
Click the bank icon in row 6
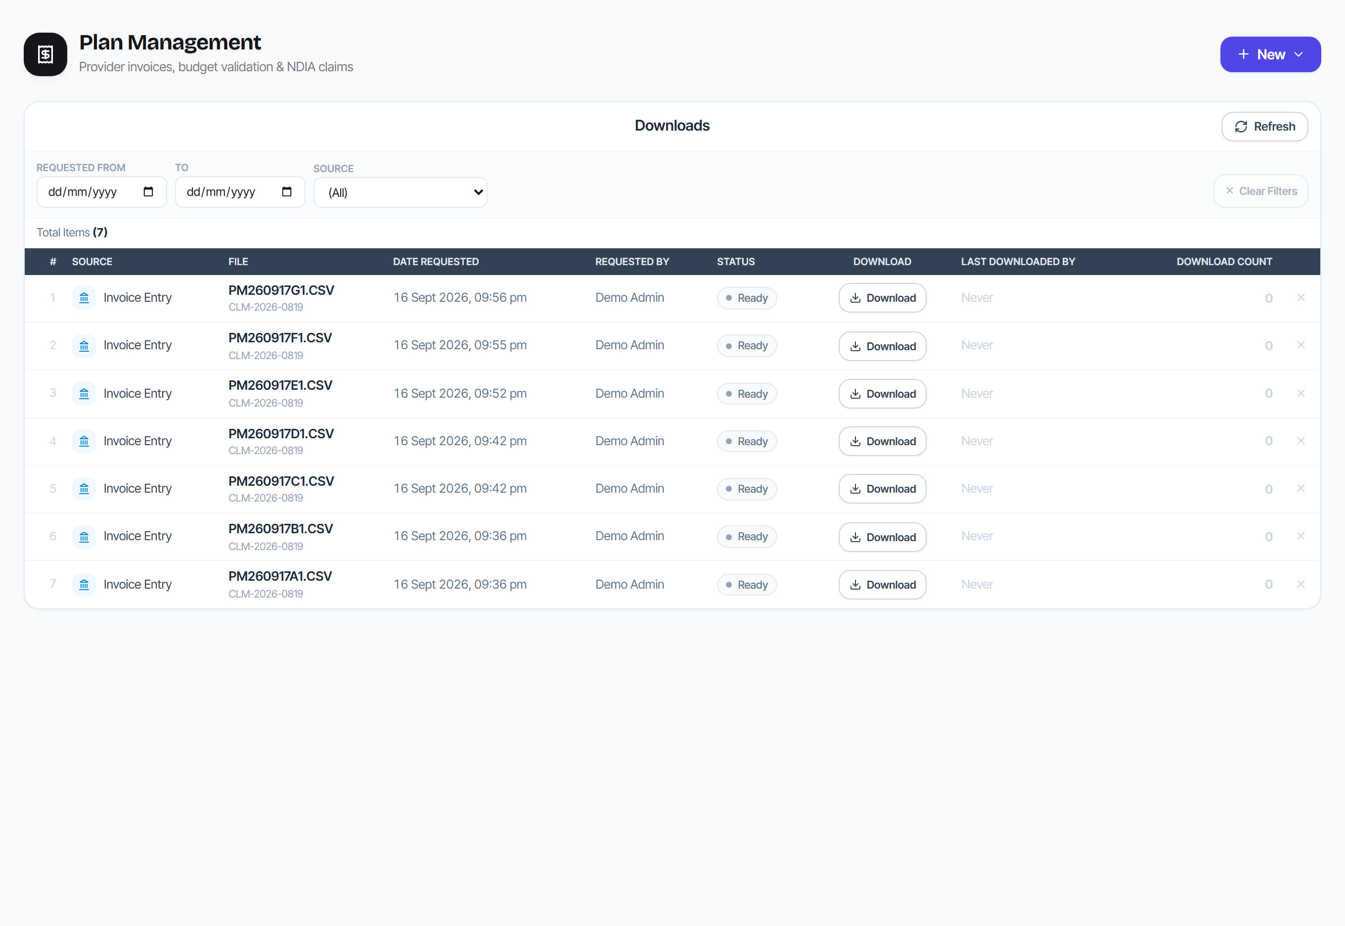tap(84, 537)
